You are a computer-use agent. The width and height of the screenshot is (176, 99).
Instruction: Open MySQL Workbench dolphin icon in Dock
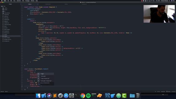pos(108,96)
